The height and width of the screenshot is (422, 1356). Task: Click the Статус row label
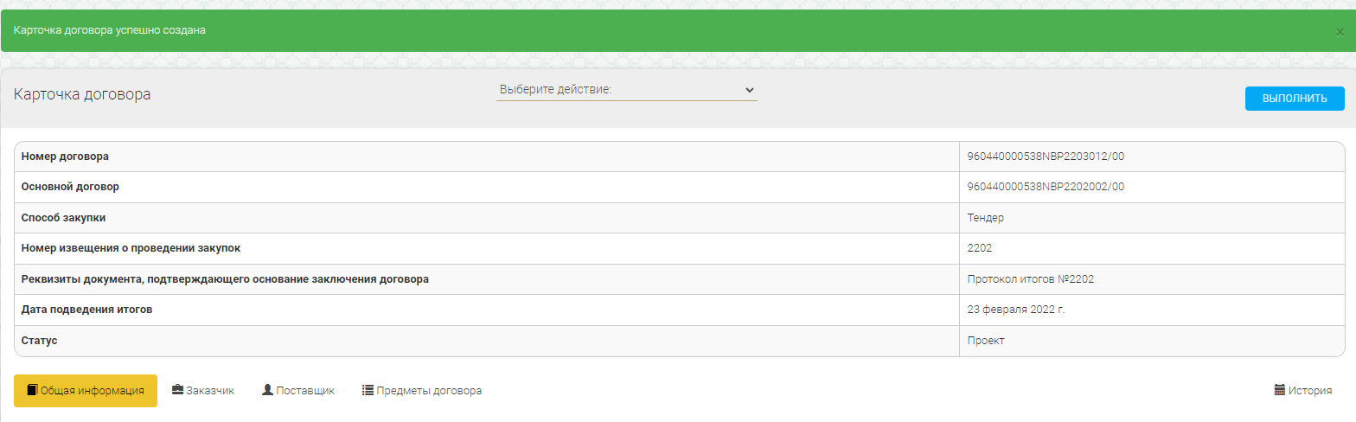pyautogui.click(x=39, y=341)
